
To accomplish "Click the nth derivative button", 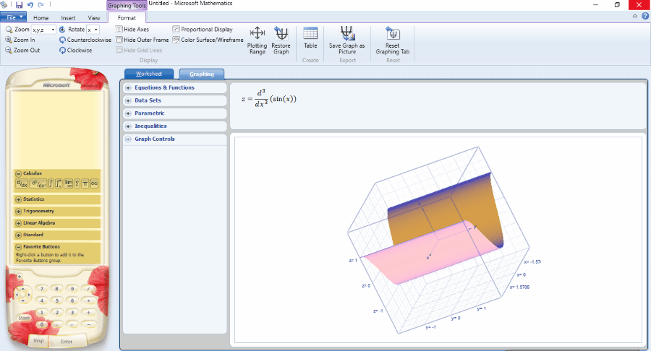I will click(x=38, y=183).
